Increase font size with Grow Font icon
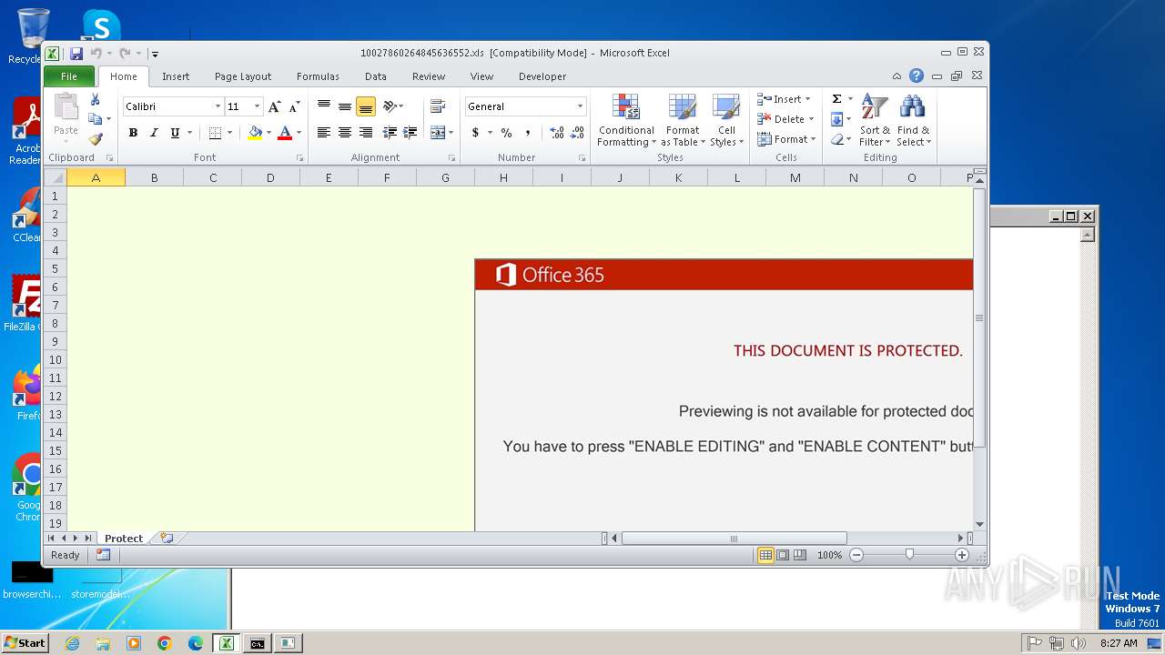 click(274, 106)
